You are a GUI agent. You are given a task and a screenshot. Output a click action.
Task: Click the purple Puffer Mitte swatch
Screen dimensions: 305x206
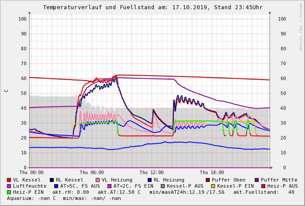pos(257,180)
